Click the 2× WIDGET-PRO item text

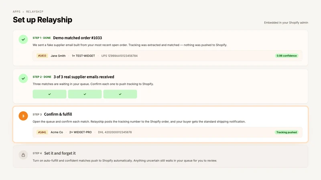(x=81, y=132)
